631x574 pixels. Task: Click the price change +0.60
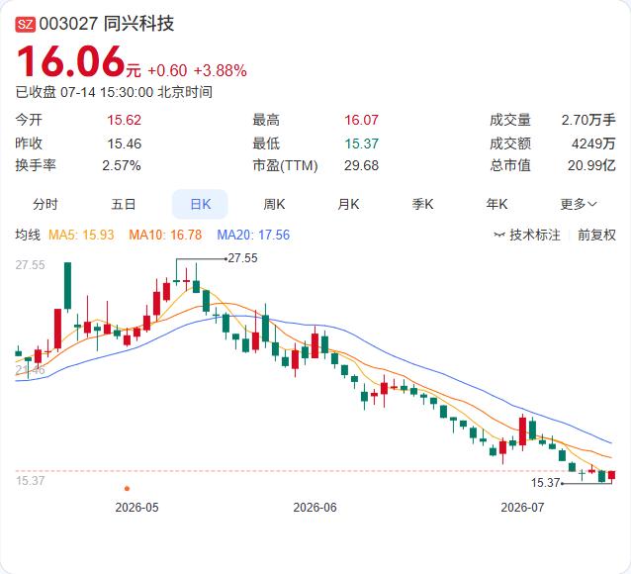(167, 71)
